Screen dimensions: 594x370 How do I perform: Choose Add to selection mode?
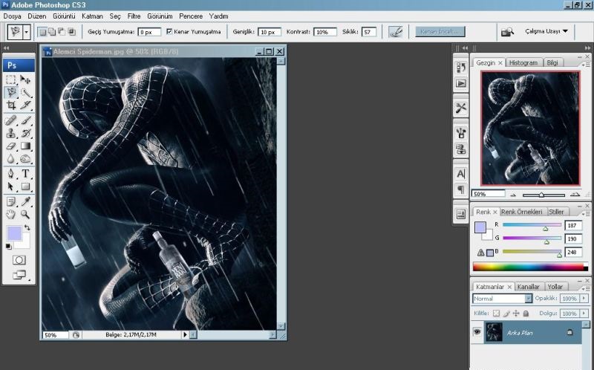52,32
